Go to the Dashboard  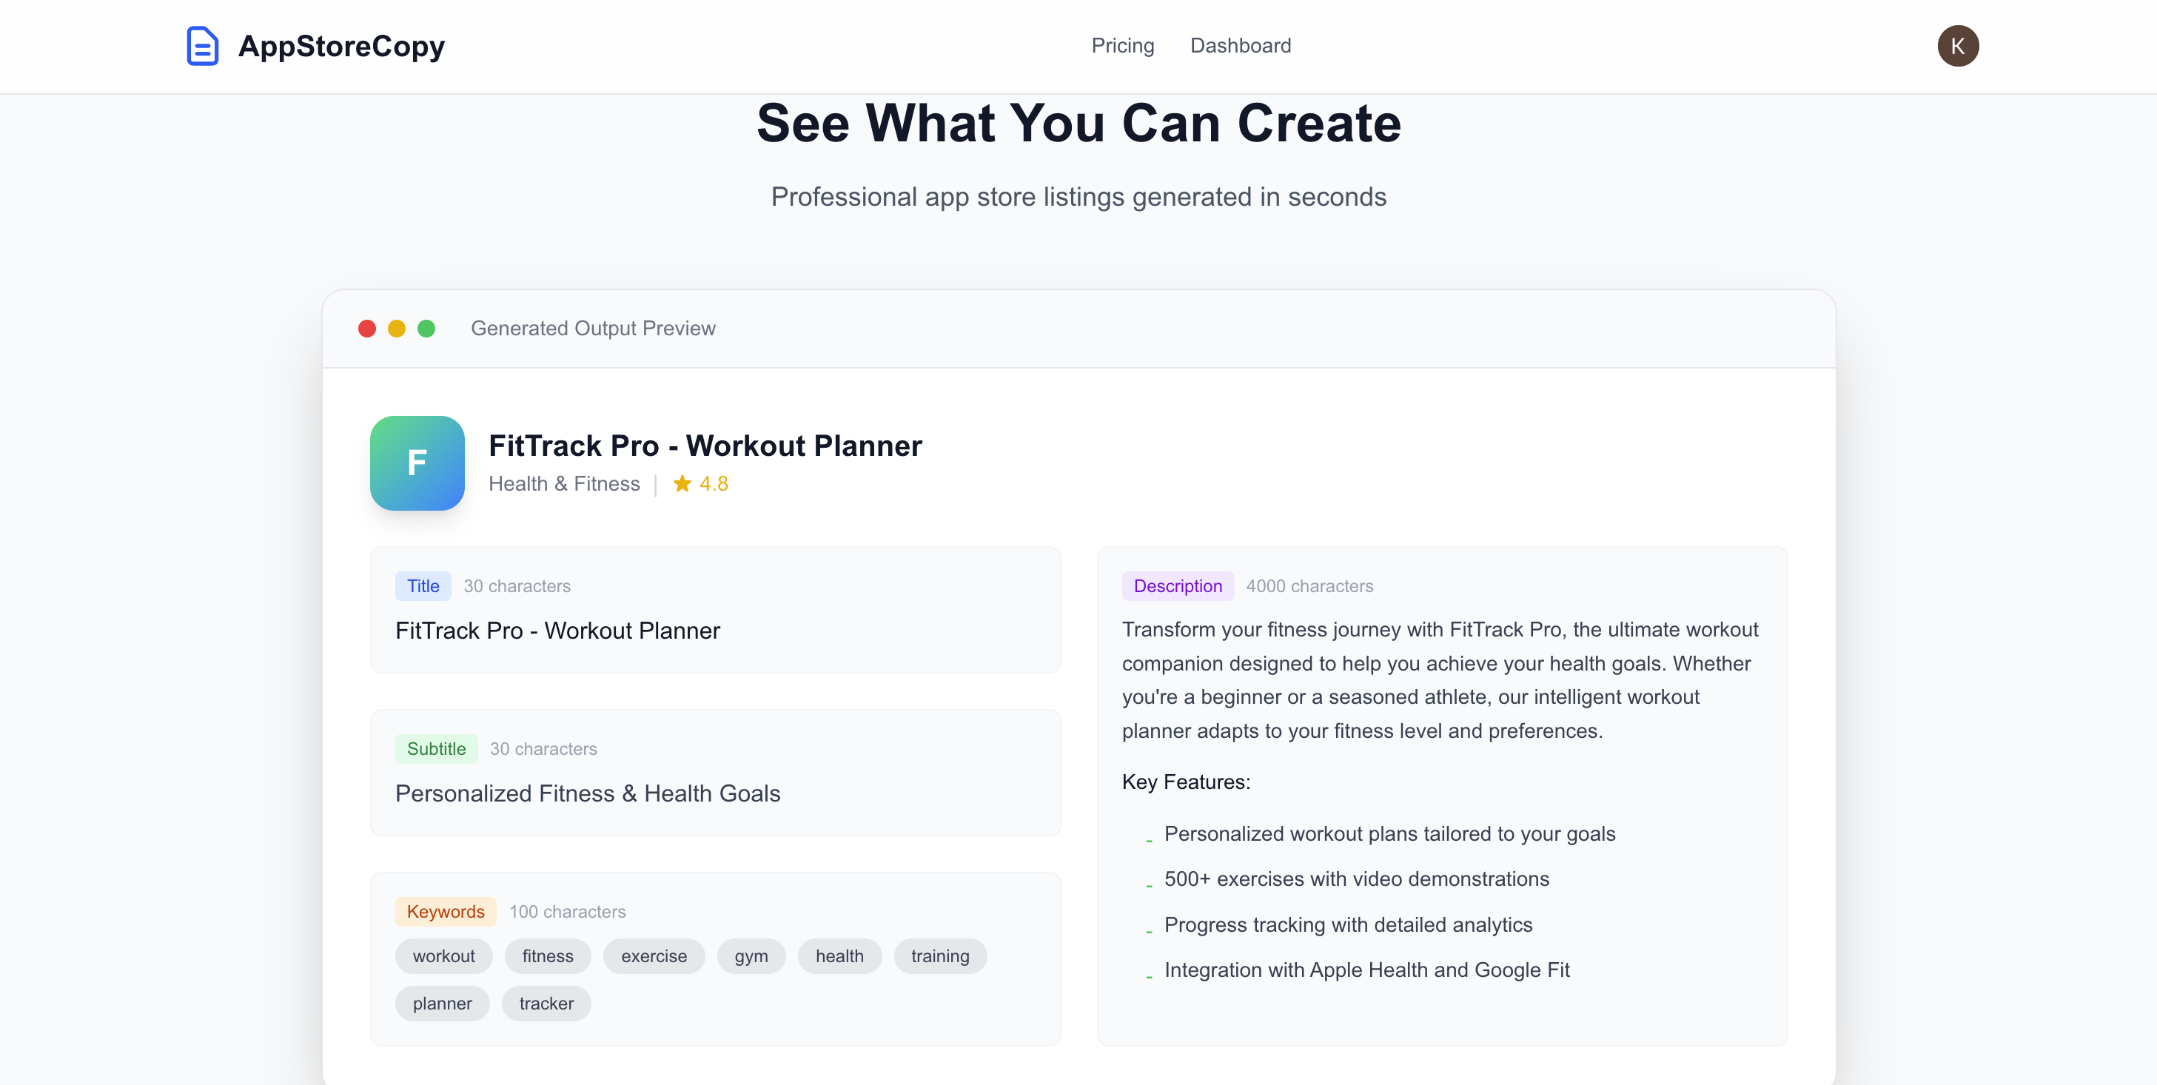[x=1240, y=46]
